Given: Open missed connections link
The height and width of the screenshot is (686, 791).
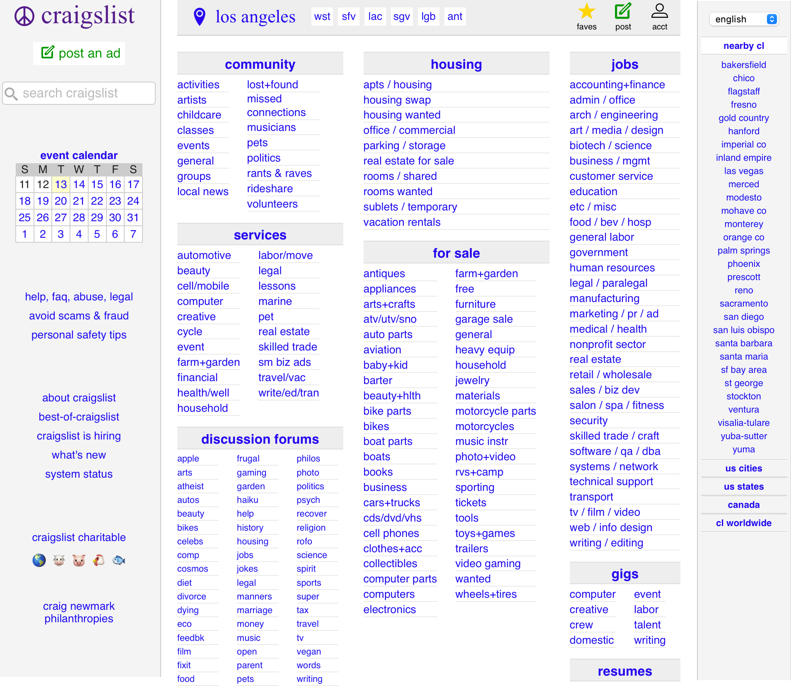Looking at the screenshot, I should coord(276,106).
